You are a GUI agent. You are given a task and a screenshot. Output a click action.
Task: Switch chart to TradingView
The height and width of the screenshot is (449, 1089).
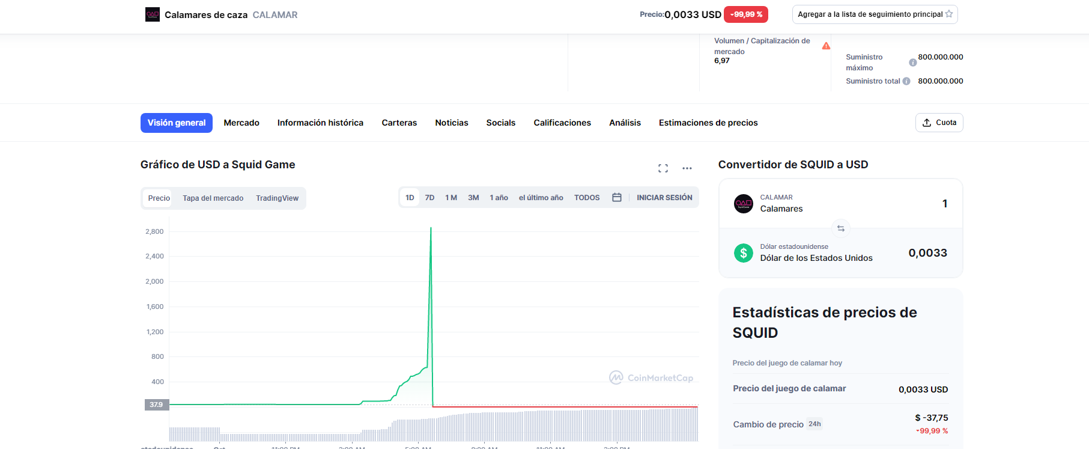click(x=278, y=198)
